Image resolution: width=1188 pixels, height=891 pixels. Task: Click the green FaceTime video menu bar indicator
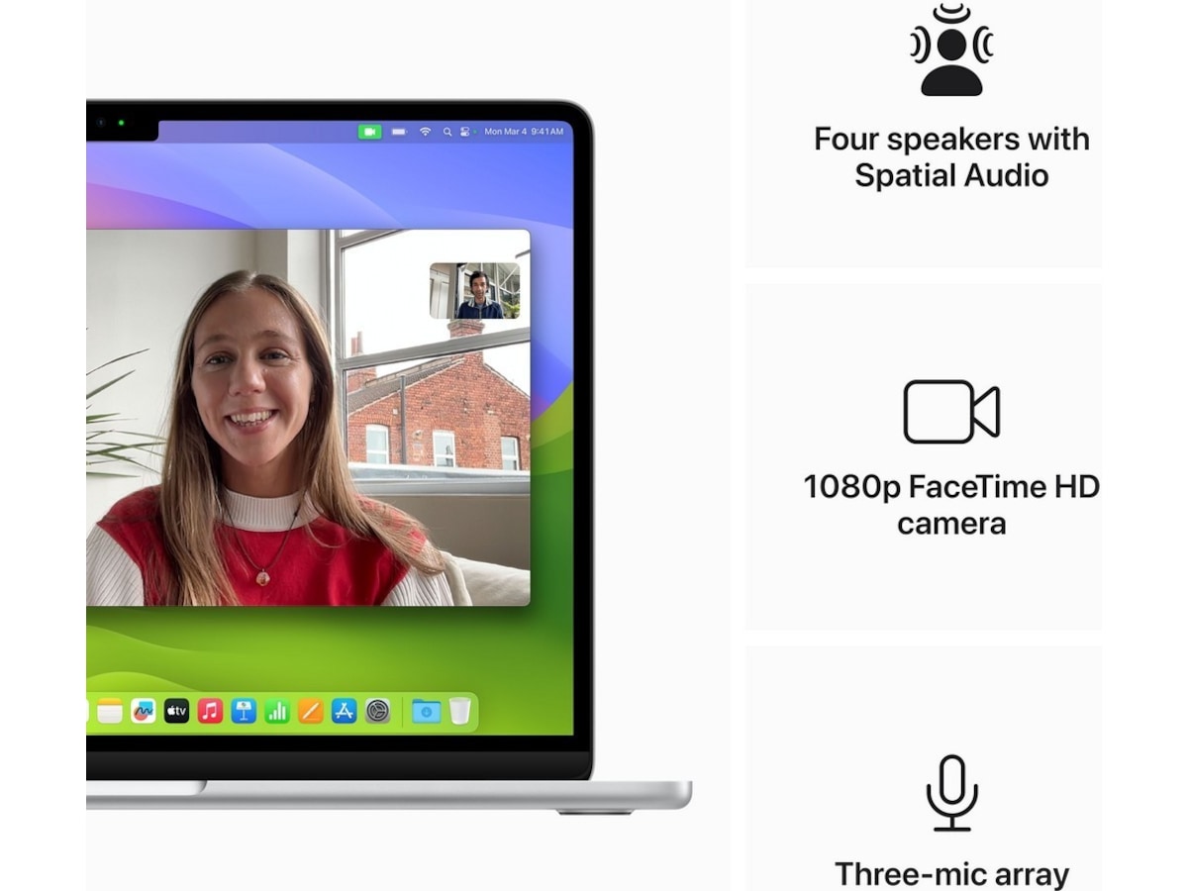(x=369, y=131)
